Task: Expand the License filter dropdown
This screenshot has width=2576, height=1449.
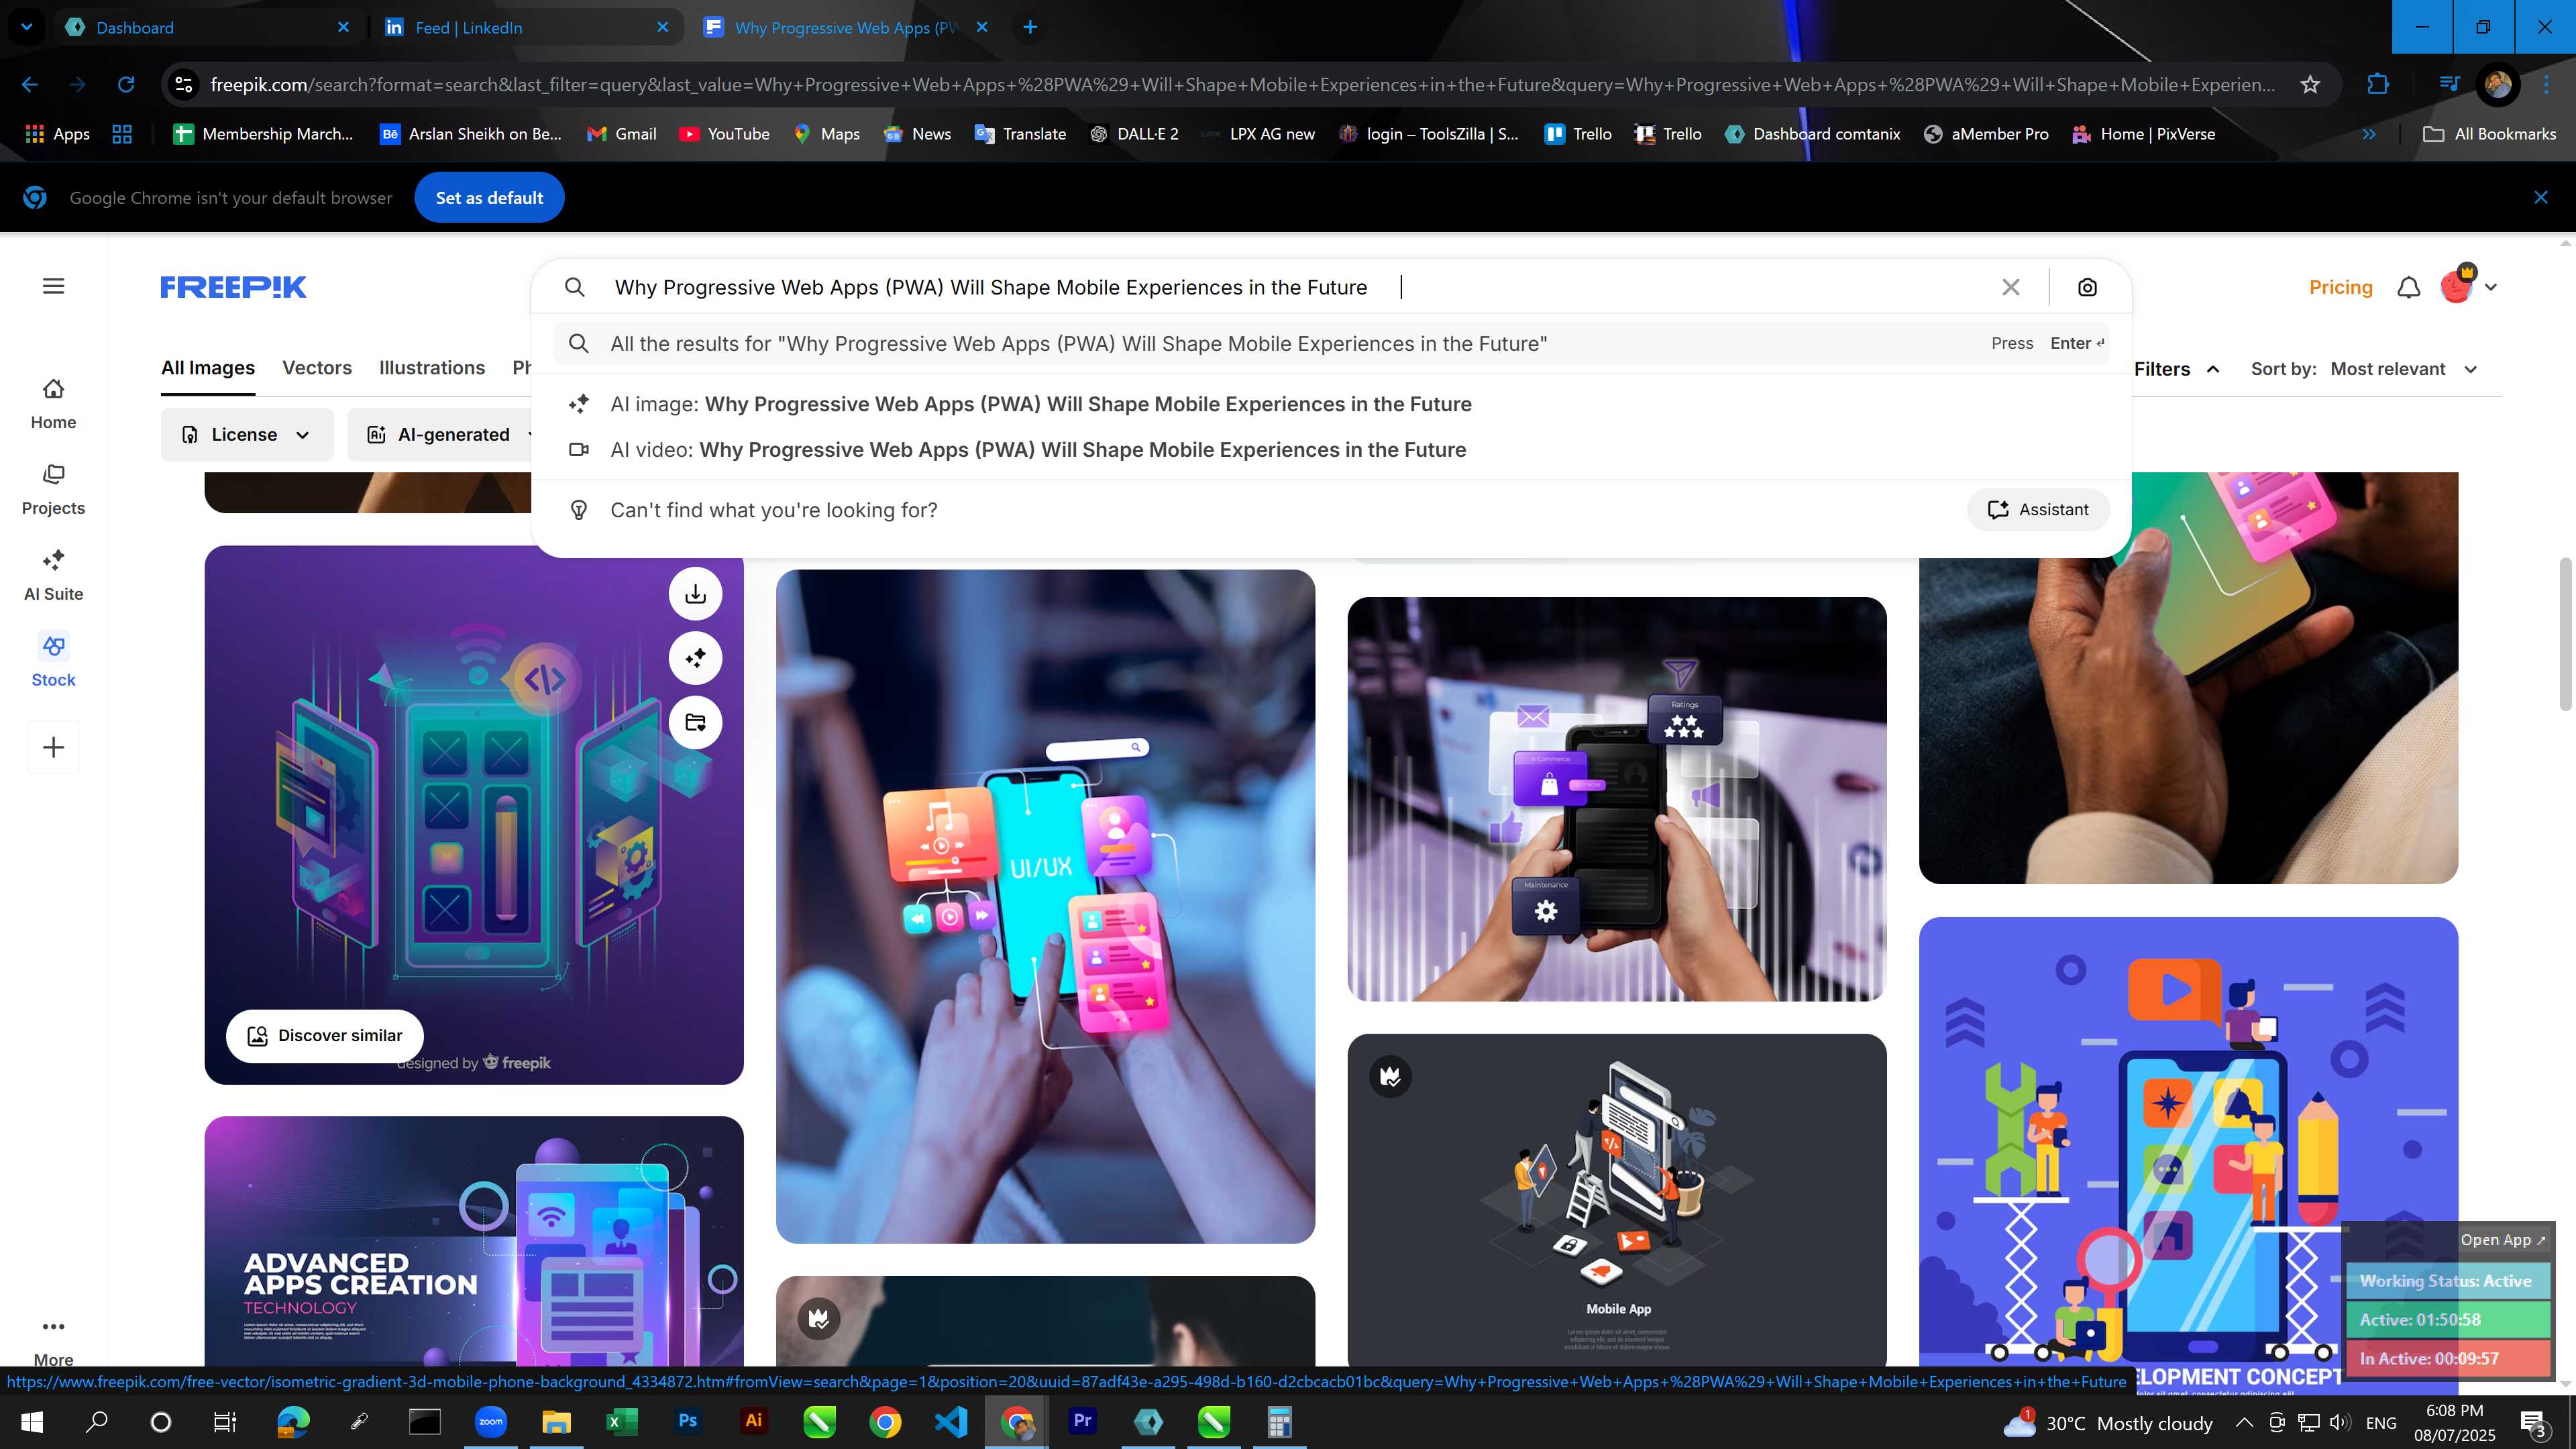Action: 247,435
